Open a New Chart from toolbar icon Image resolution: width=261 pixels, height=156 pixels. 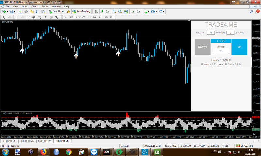[x=4, y=12]
